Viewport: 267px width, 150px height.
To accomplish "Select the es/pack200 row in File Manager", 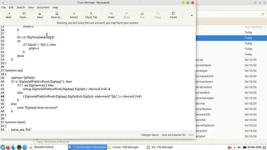I will tap(232, 115).
